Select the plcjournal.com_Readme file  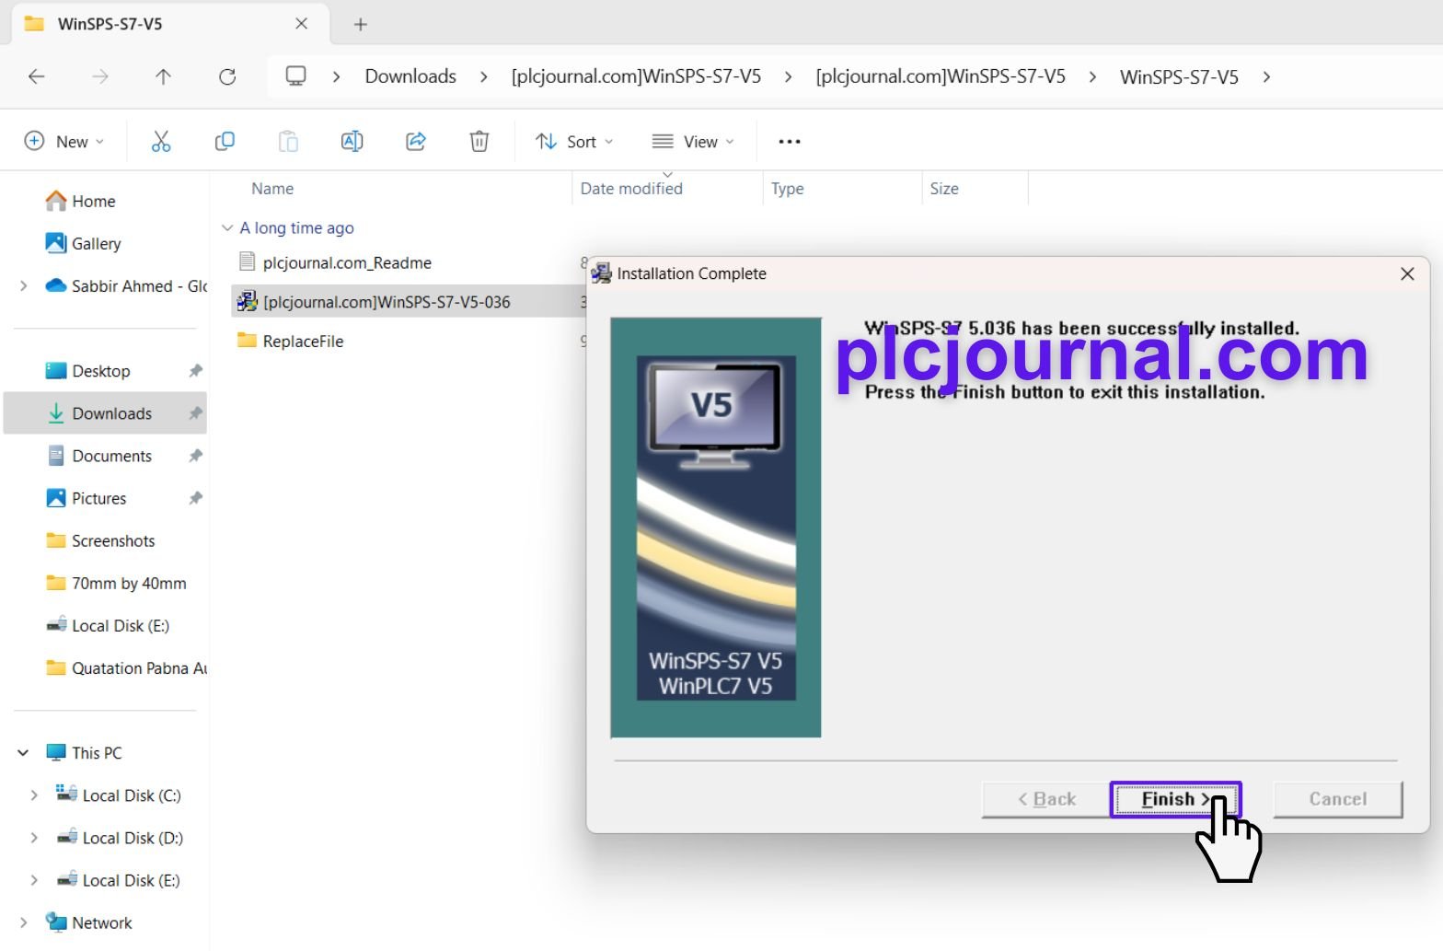point(347,262)
